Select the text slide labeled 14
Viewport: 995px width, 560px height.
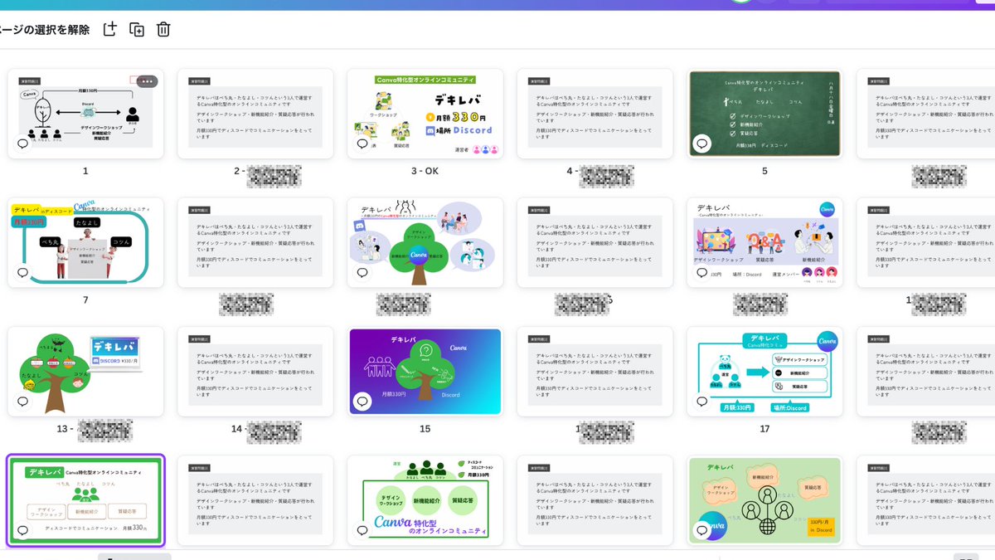point(255,372)
